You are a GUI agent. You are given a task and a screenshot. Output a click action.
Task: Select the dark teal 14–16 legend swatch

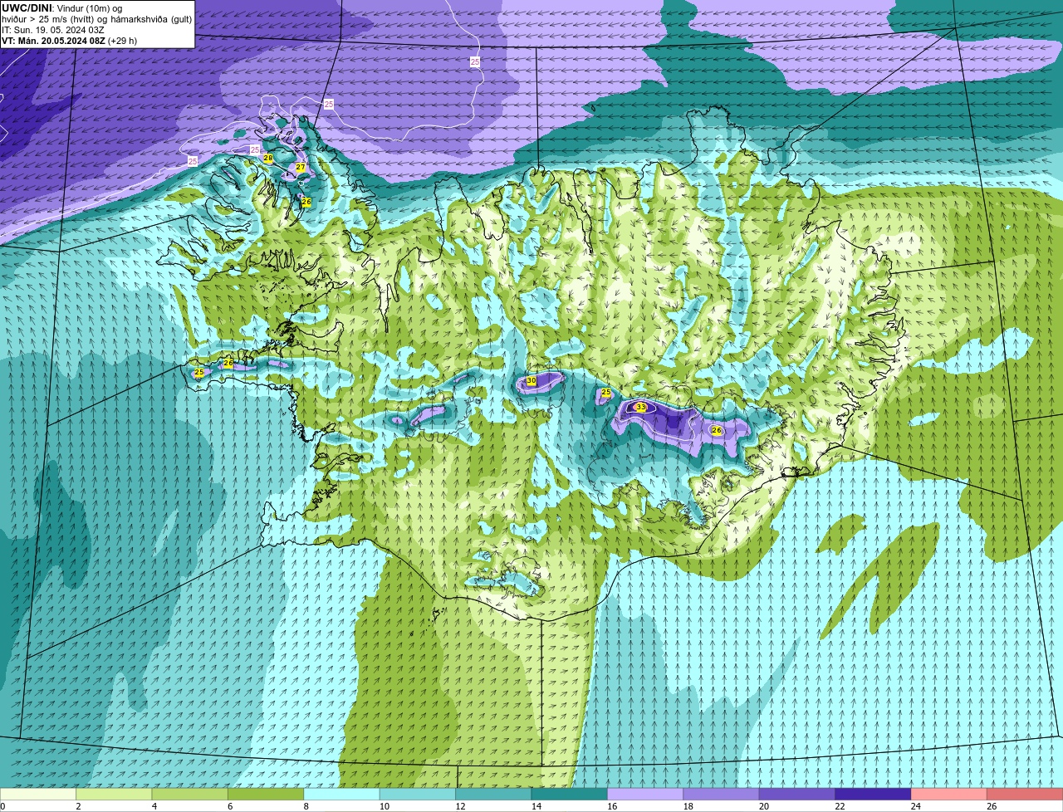[x=571, y=795]
